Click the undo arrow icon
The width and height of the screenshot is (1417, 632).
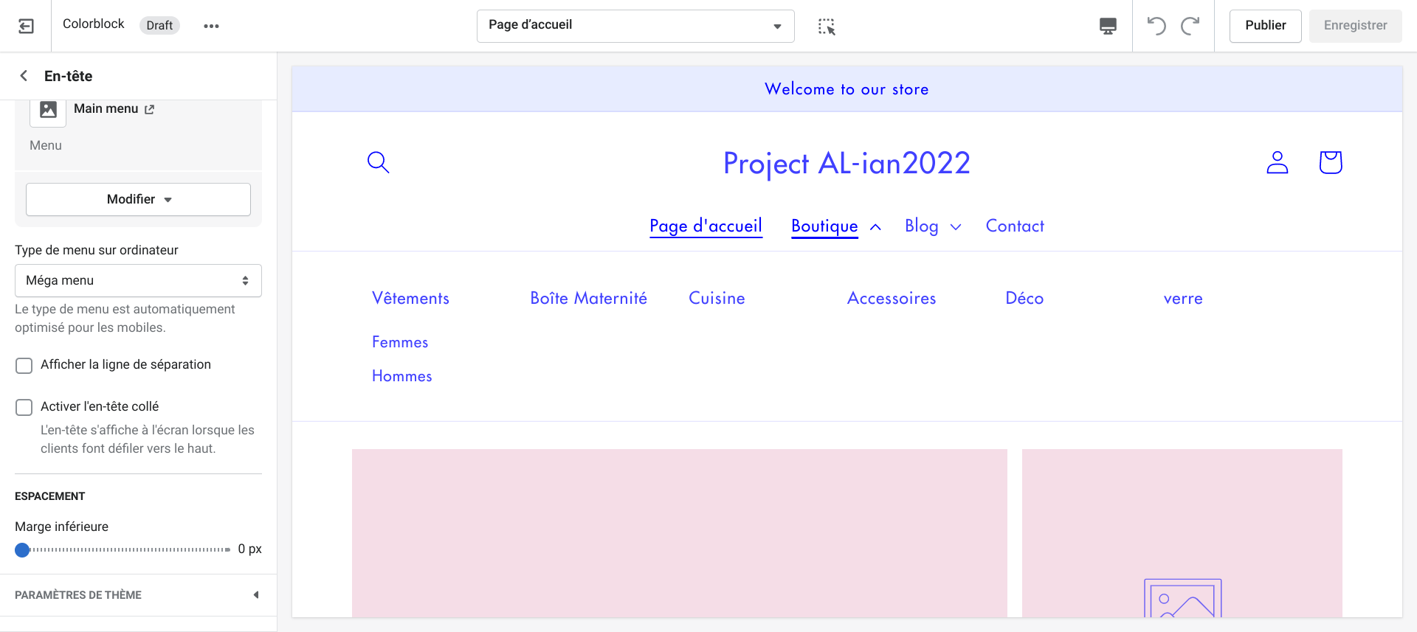pos(1156,26)
